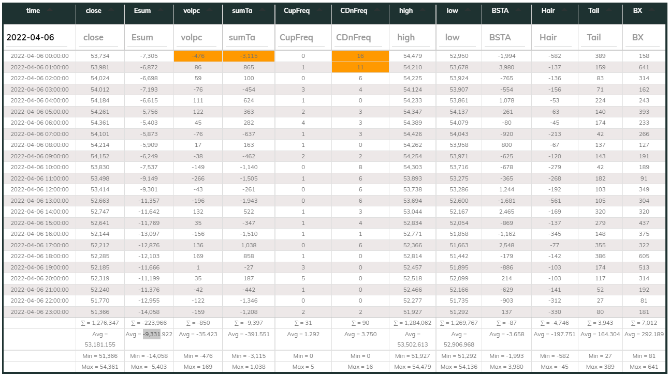Click the Tail summary ∑ = 3,943

point(600,323)
